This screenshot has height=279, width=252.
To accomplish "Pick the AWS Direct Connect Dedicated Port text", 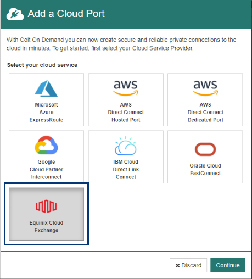I will [205, 112].
